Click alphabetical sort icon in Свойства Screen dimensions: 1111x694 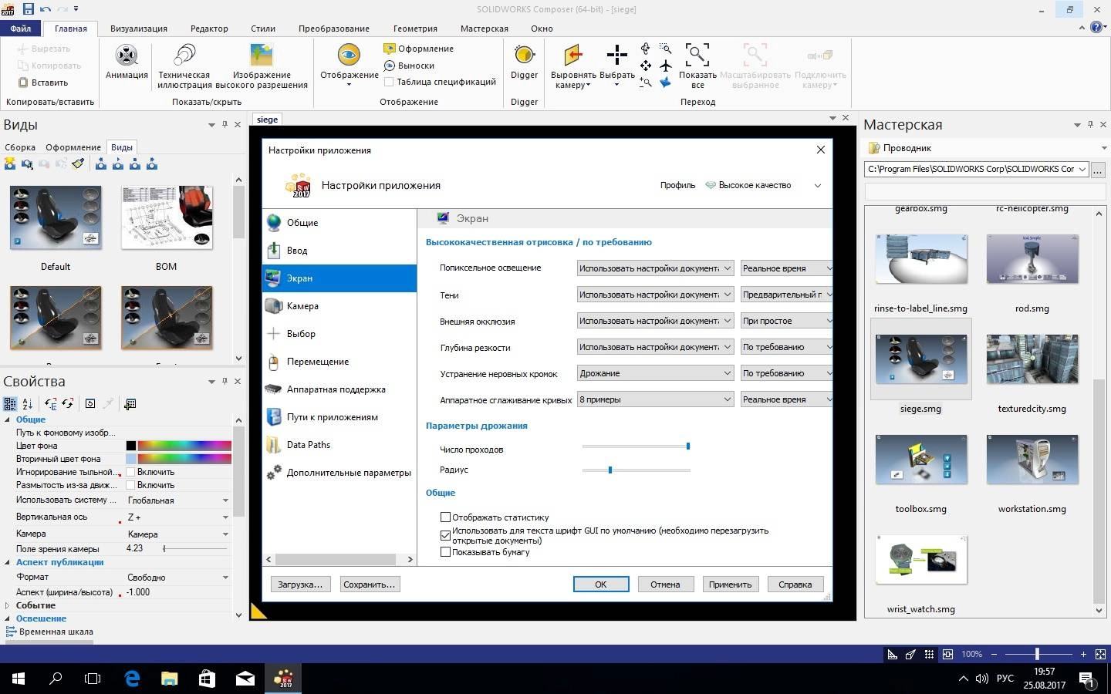pos(28,403)
